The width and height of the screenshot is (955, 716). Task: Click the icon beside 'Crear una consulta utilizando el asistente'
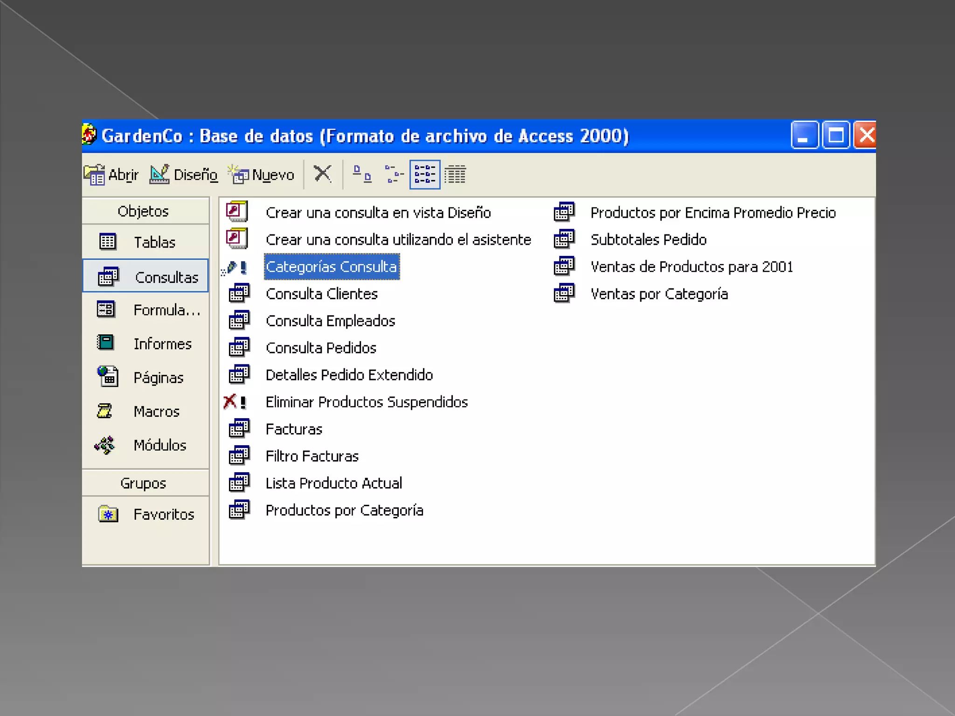pos(237,239)
